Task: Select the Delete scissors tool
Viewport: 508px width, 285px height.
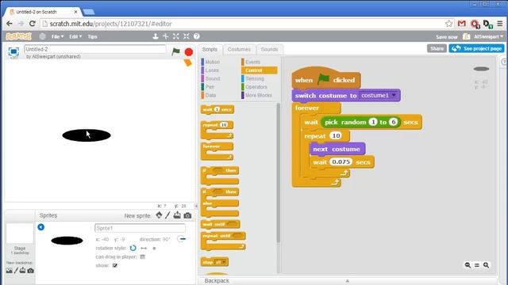Action: (x=166, y=36)
